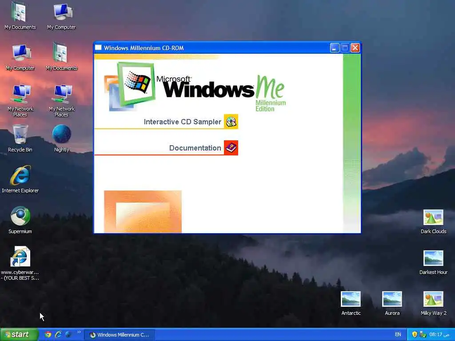
Task: Launch the Nightly globe from Quick Launch
Action: coord(68,334)
